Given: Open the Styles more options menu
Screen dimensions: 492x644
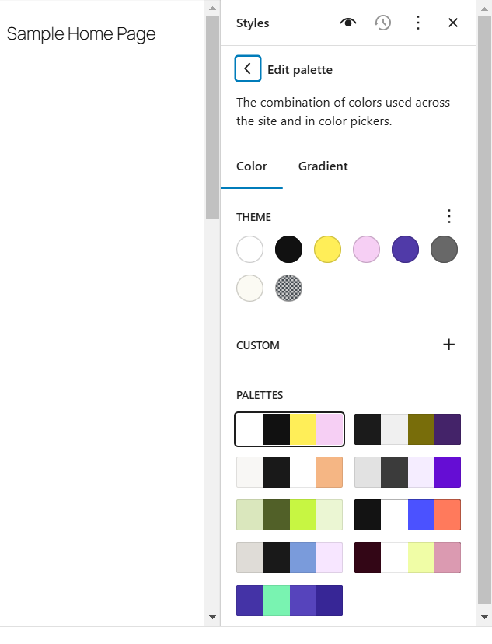Looking at the screenshot, I should pyautogui.click(x=418, y=23).
